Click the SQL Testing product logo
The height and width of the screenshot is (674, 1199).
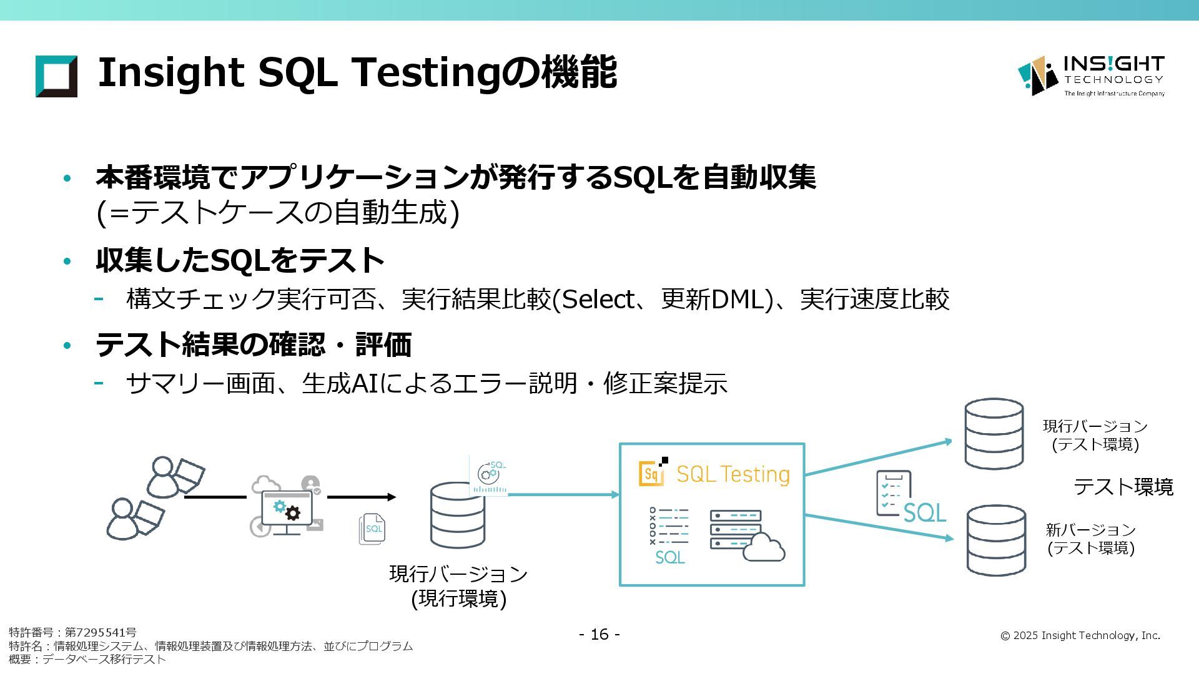click(714, 474)
